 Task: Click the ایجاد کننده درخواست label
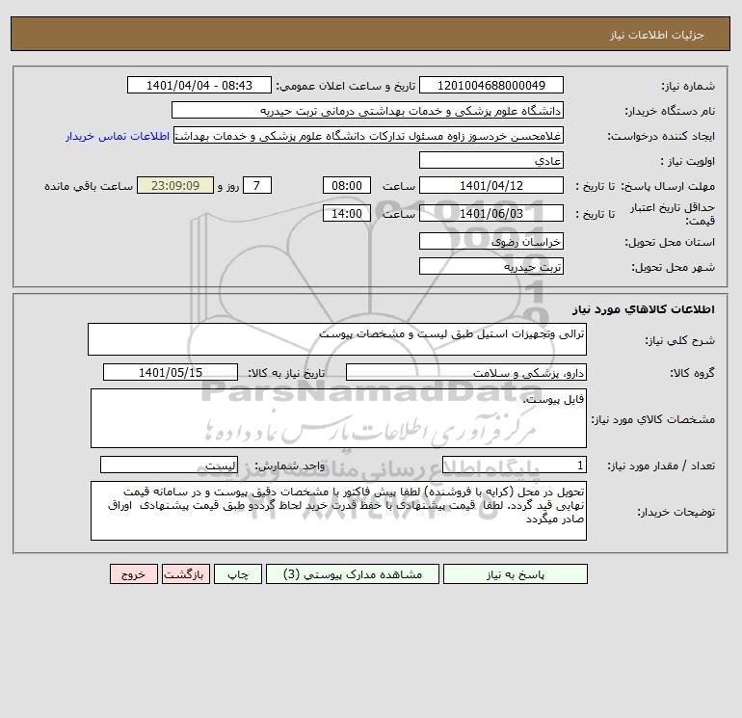tap(661, 136)
